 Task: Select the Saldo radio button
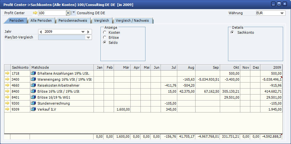click(105, 43)
